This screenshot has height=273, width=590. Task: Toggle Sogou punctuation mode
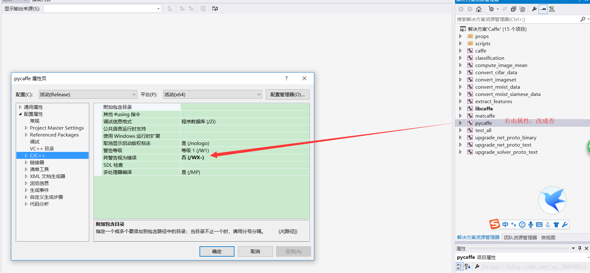(x=513, y=224)
